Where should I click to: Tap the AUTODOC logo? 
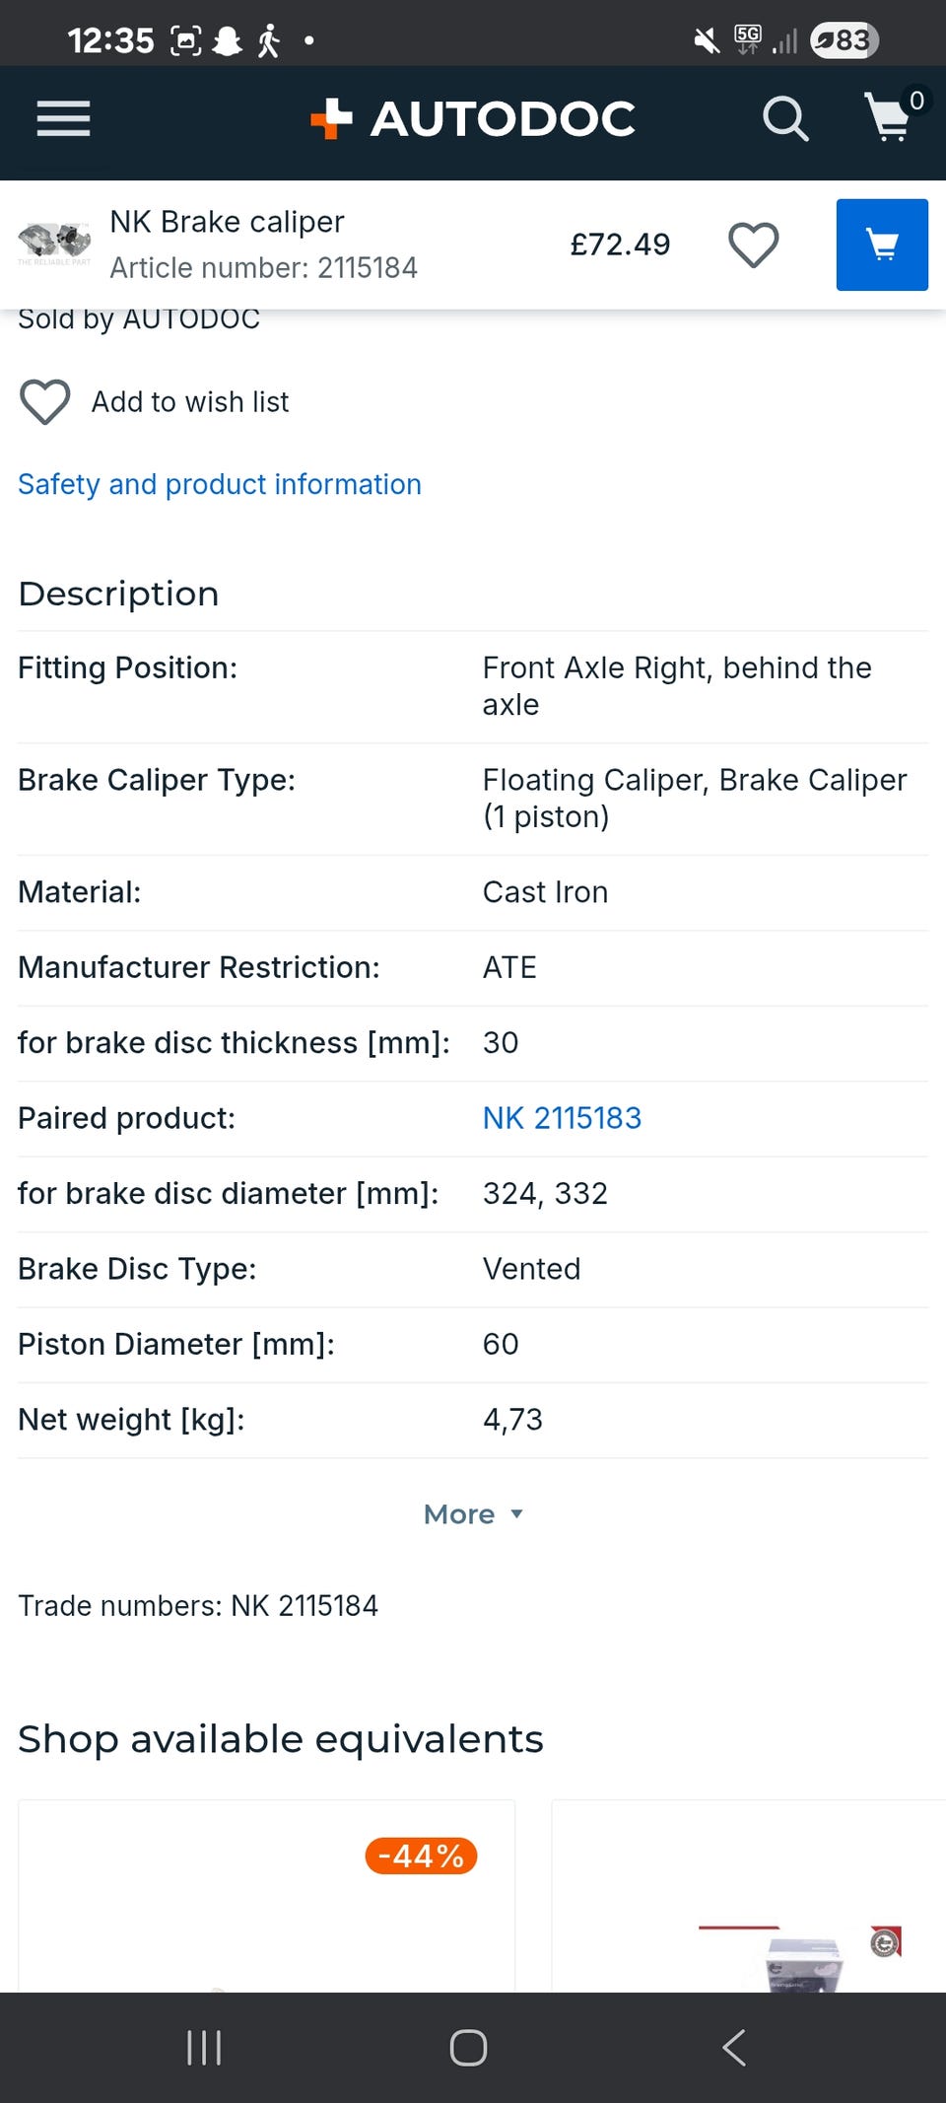pos(473,119)
